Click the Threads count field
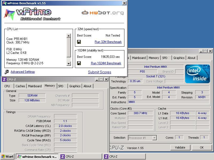The height and width of the screenshot is (160, 214). coord(204,137)
